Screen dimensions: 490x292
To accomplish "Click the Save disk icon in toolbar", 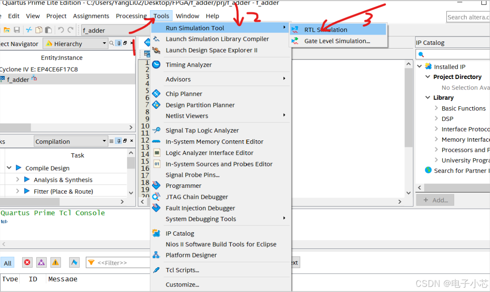I will point(17,30).
